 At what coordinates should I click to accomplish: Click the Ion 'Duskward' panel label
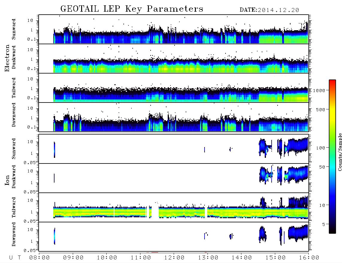[14, 177]
